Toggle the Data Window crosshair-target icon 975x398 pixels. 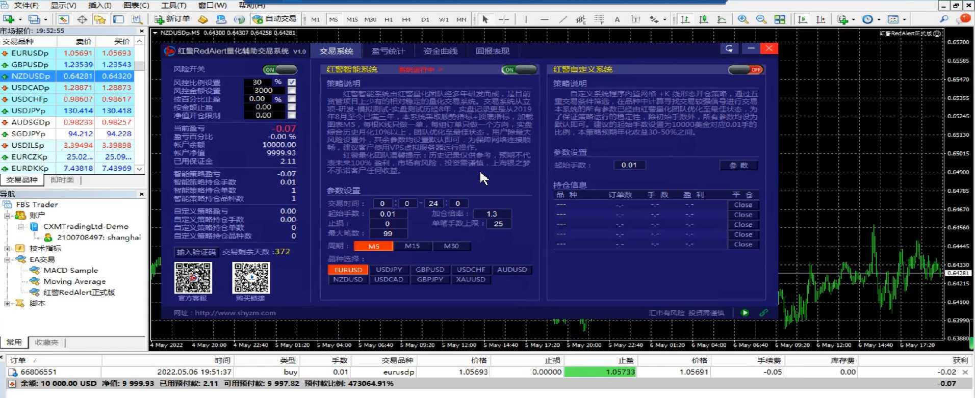[82, 19]
